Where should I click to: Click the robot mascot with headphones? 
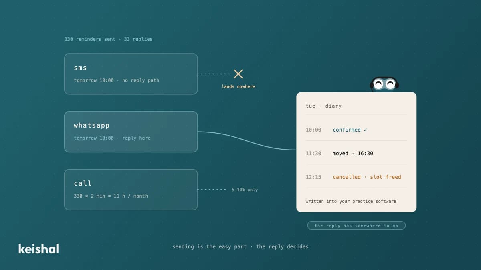384,84
